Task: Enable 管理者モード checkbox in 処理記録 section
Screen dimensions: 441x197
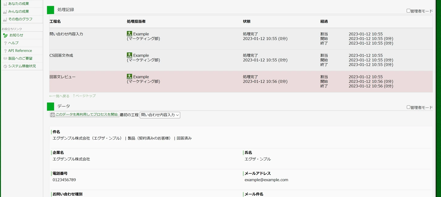Action: point(408,11)
